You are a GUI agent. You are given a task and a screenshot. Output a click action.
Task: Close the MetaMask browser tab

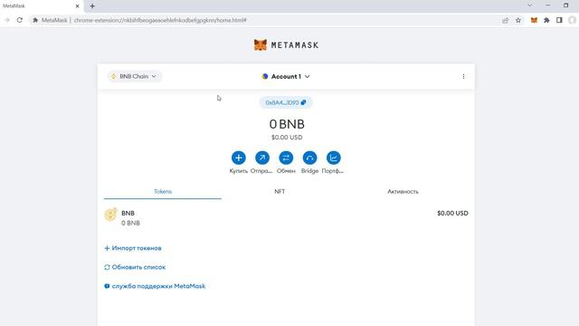click(77, 6)
